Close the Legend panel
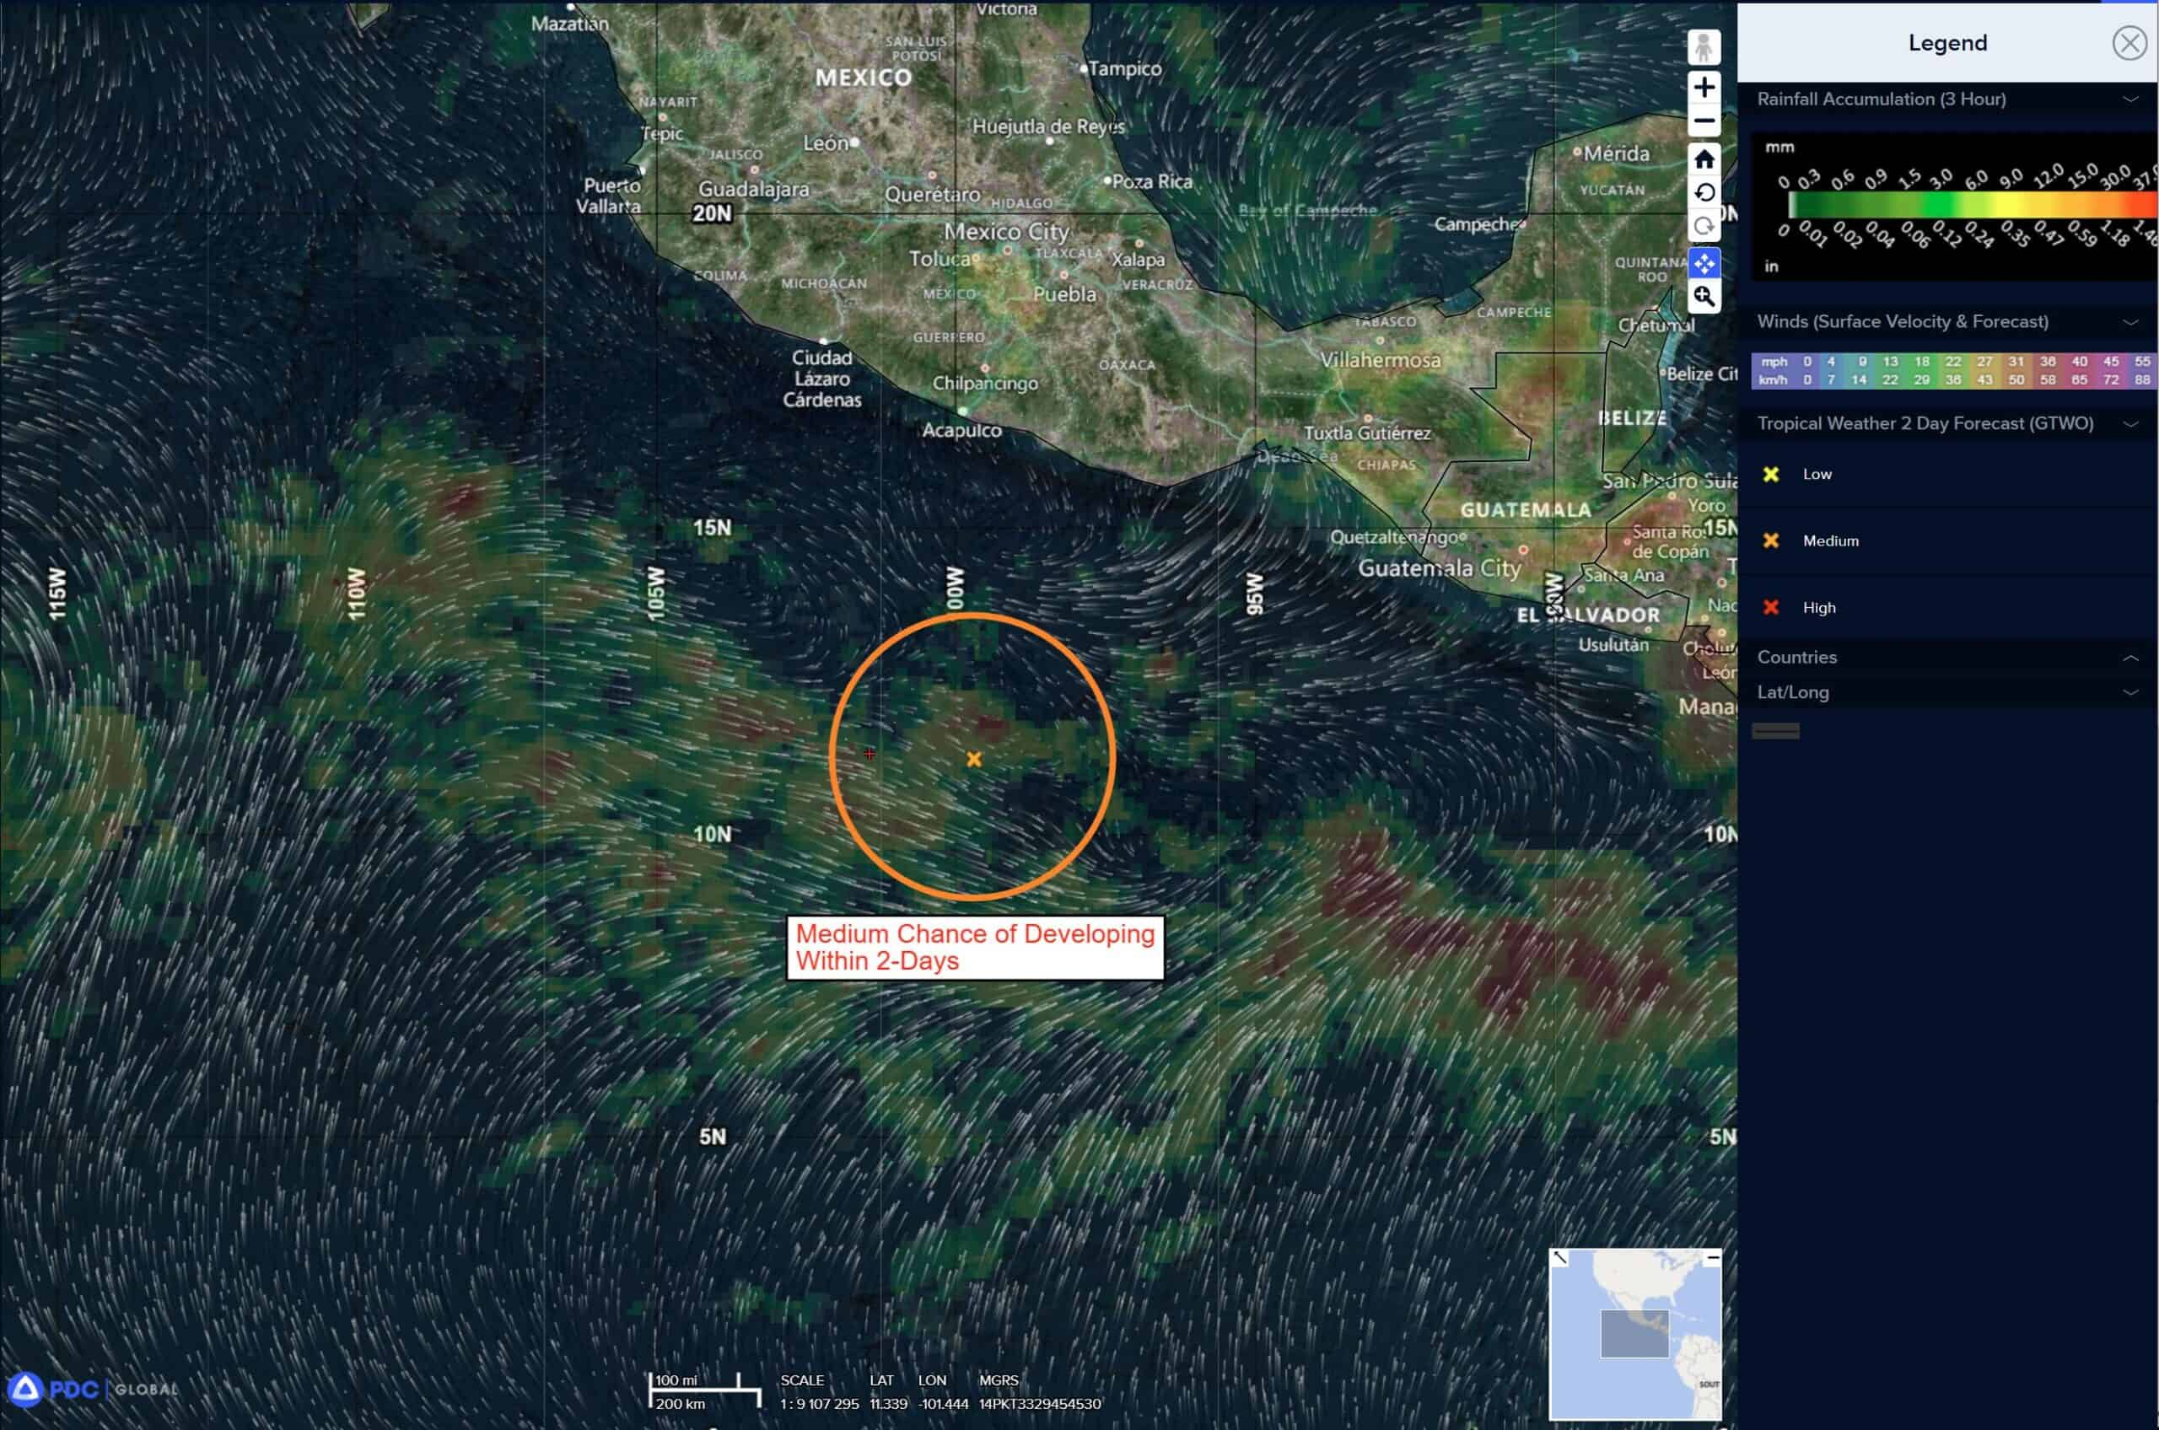Screen dimensions: 2159x1430 [x=2129, y=43]
